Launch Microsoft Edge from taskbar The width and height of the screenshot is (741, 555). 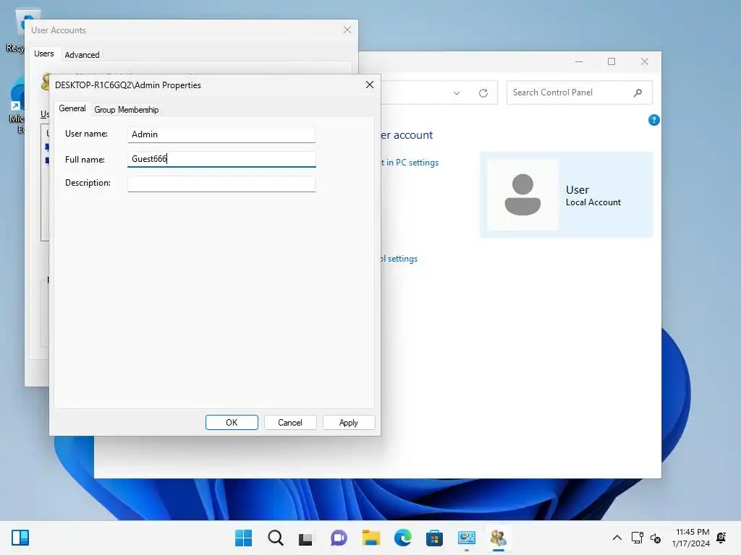pos(402,538)
